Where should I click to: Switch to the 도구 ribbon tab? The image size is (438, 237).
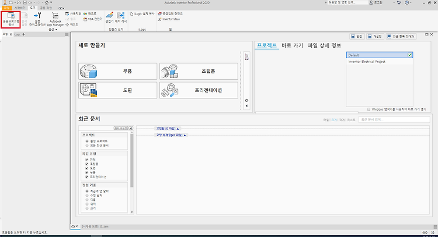[x=33, y=8]
